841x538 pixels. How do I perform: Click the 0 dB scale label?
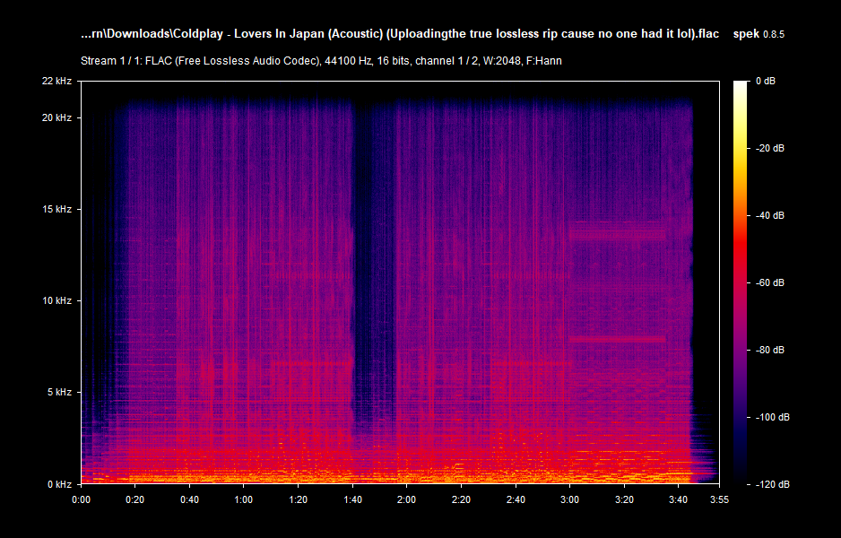tap(766, 81)
